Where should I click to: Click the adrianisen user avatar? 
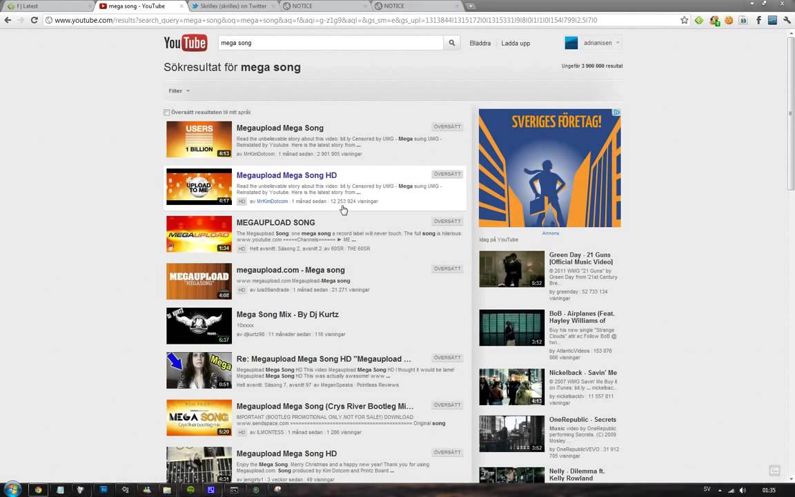pyautogui.click(x=571, y=43)
